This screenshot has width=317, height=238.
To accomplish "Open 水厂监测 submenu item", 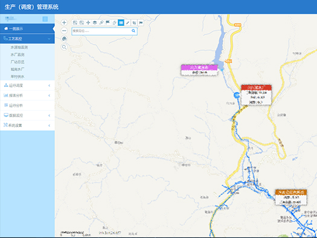I will pos(18,54).
